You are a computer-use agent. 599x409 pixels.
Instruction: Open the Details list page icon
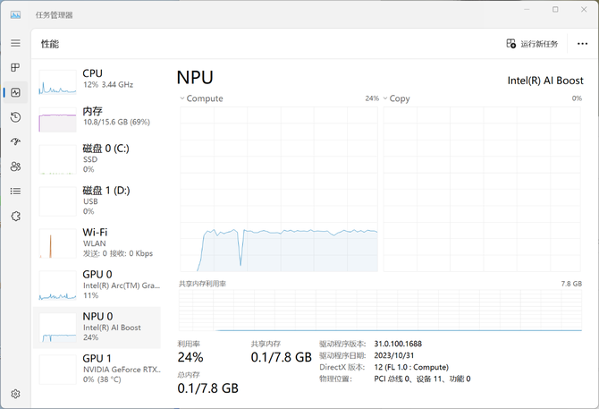point(15,191)
